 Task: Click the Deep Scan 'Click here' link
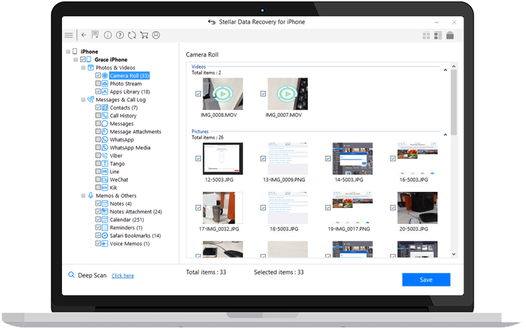[x=123, y=276]
